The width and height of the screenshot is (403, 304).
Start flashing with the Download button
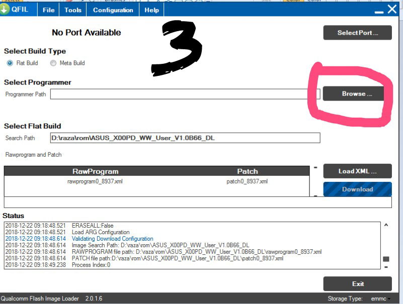coord(358,189)
